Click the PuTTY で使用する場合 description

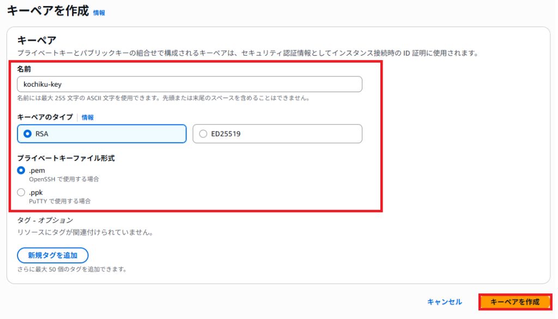60,201
